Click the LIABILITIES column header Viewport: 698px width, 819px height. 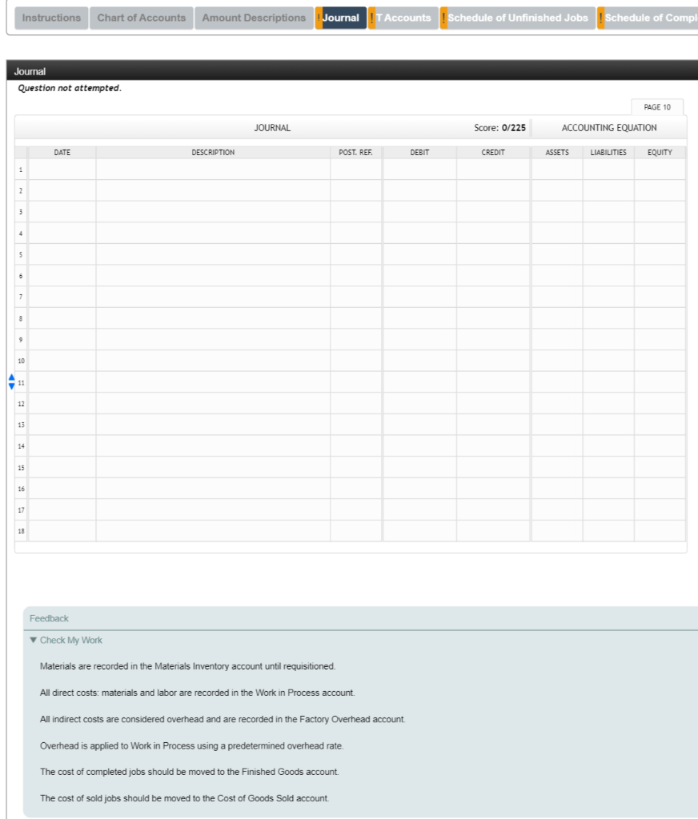click(x=608, y=153)
